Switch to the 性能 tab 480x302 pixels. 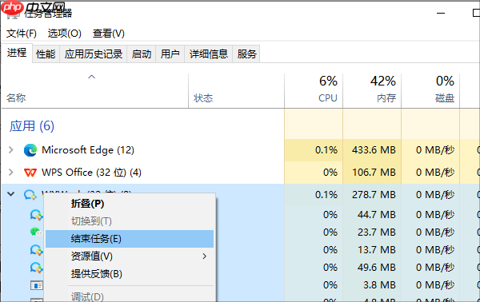pyautogui.click(x=46, y=54)
